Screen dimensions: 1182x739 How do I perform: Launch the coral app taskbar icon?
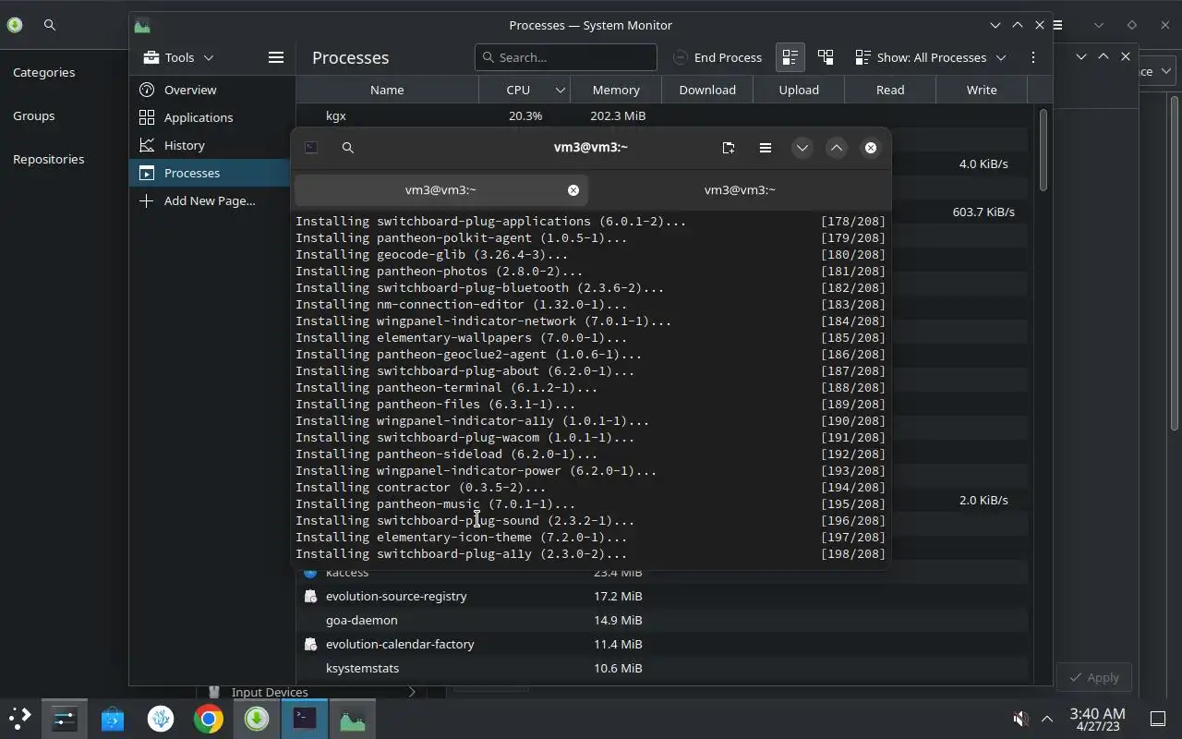[161, 718]
